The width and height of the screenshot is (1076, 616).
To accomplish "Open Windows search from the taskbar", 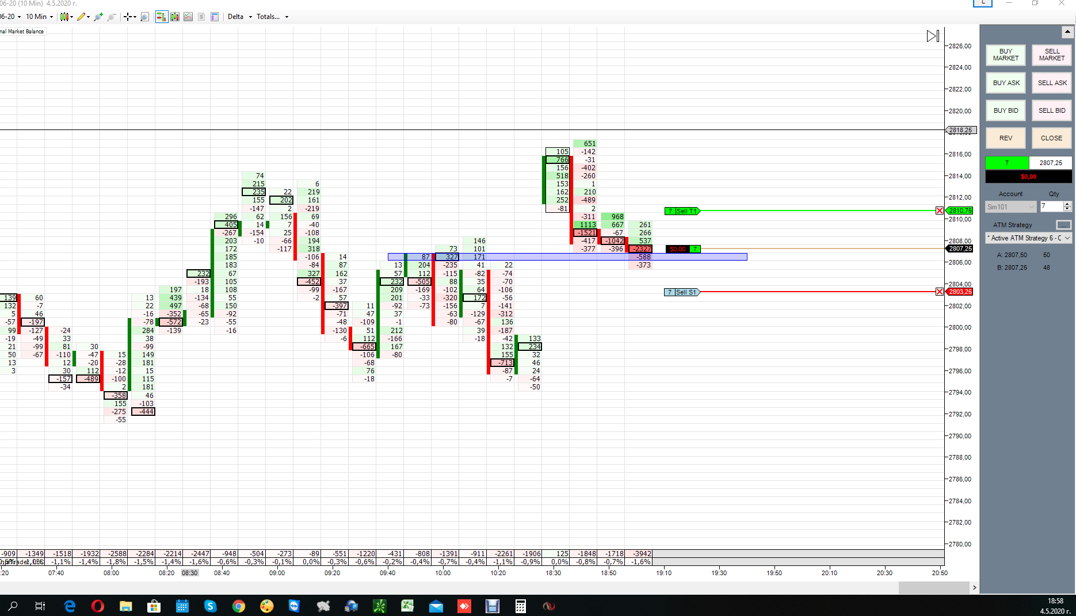I will 13,606.
